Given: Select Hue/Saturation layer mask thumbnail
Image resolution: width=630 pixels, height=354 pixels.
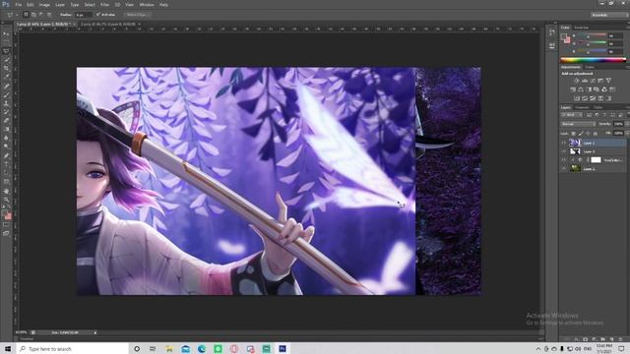Looking at the screenshot, I should coord(596,160).
